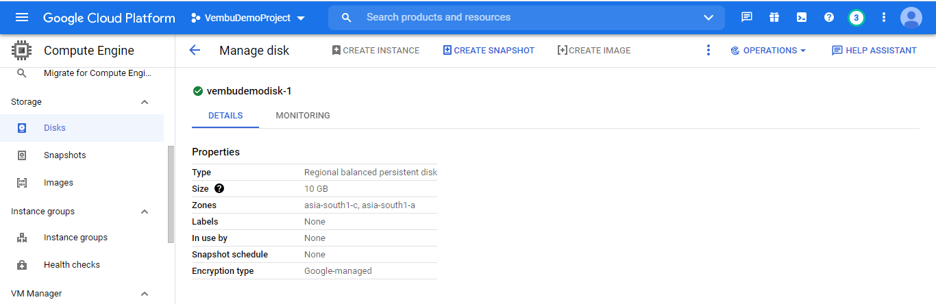Click the Compute Engine chip icon
The image size is (936, 304).
click(x=22, y=51)
